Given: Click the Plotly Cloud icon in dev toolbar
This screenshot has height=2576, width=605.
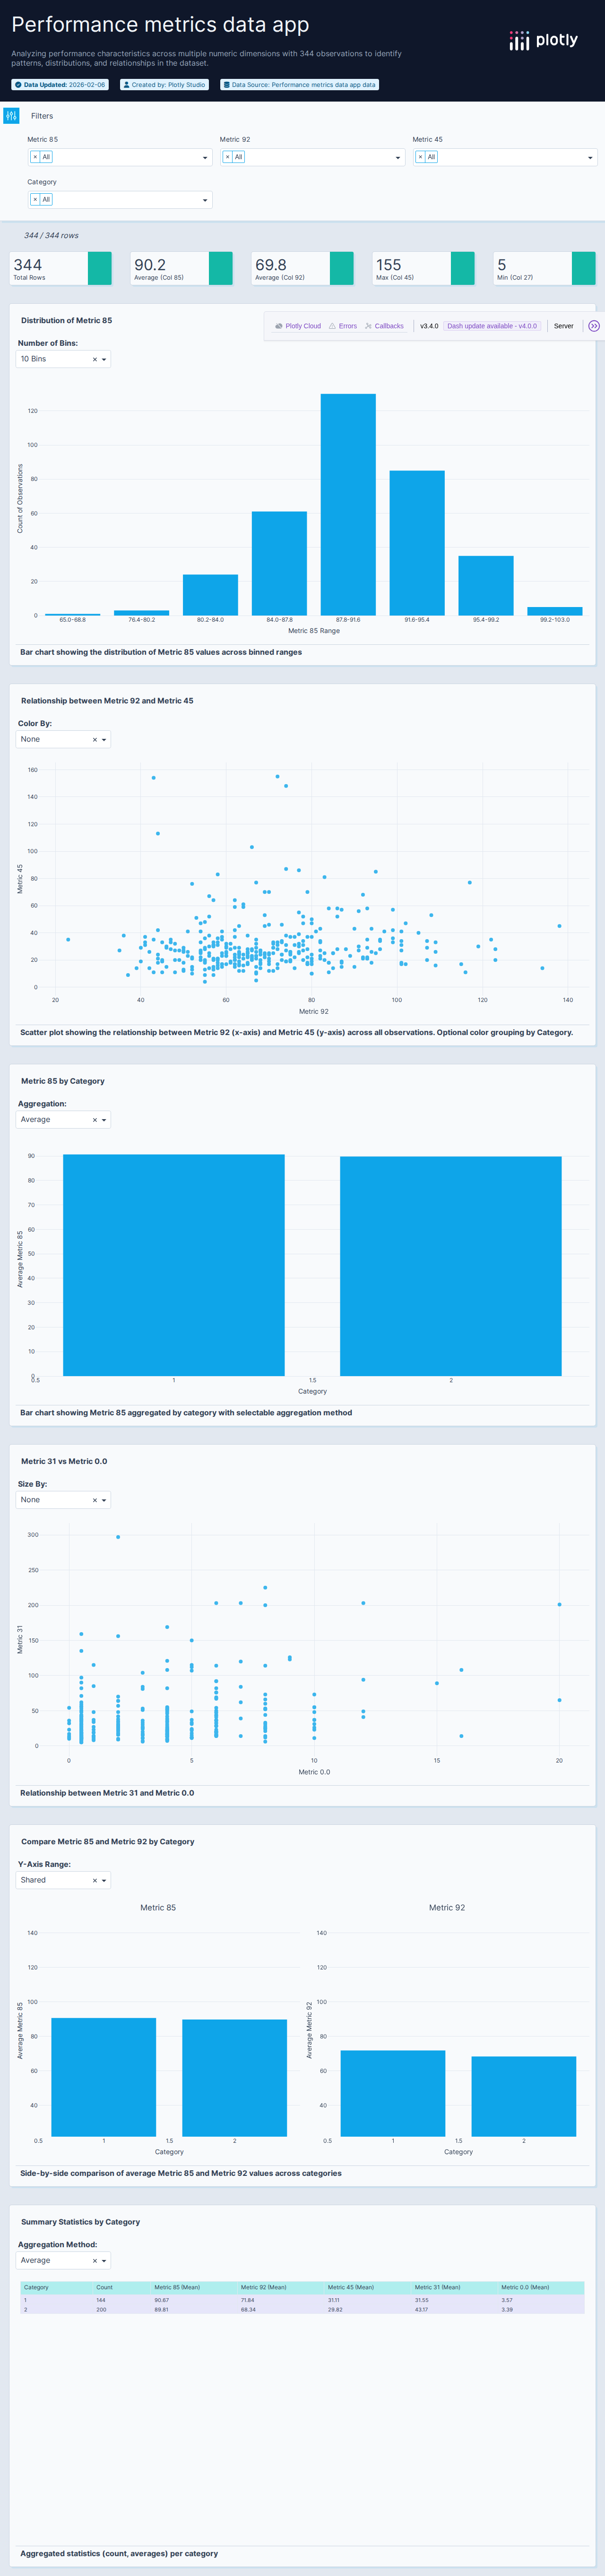Looking at the screenshot, I should click(279, 326).
